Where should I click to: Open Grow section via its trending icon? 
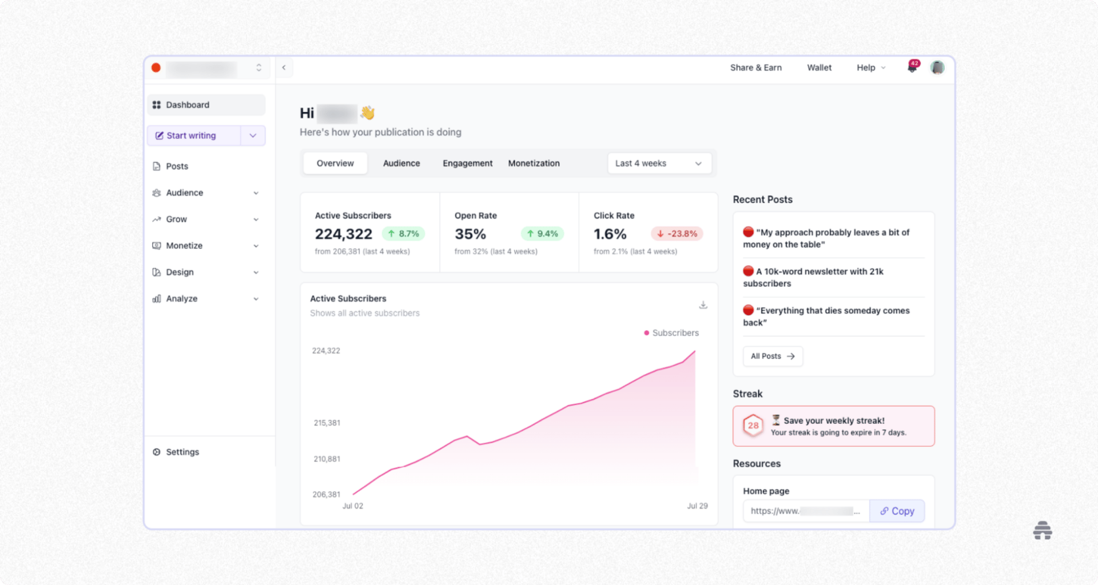[157, 219]
